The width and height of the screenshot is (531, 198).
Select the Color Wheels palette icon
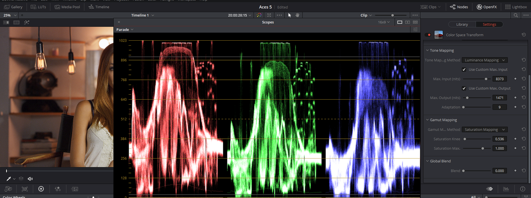point(41,189)
